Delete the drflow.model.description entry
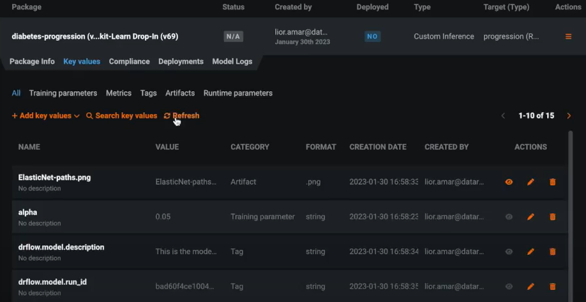Screen dimensions: 586x302 click(x=552, y=252)
